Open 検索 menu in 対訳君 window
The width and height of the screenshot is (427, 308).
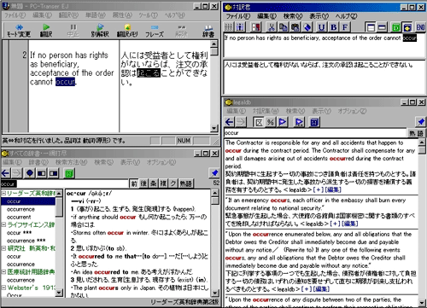[x=293, y=16]
